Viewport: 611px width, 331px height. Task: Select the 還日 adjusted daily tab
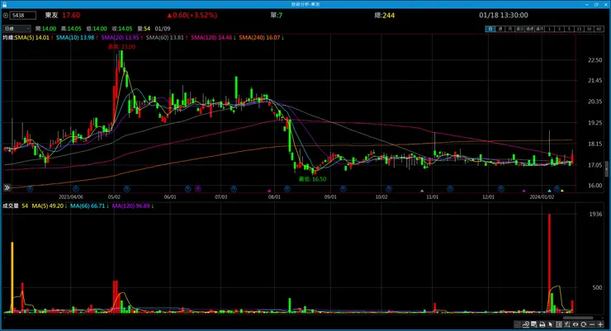(x=519, y=29)
